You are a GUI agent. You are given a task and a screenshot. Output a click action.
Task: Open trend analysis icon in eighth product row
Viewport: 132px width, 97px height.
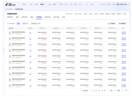(30, 74)
